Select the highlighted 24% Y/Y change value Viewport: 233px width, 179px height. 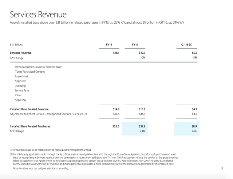(x=194, y=131)
